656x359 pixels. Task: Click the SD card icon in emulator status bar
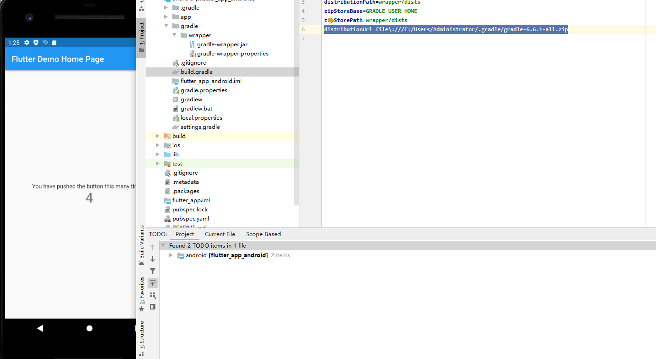pyautogui.click(x=54, y=43)
